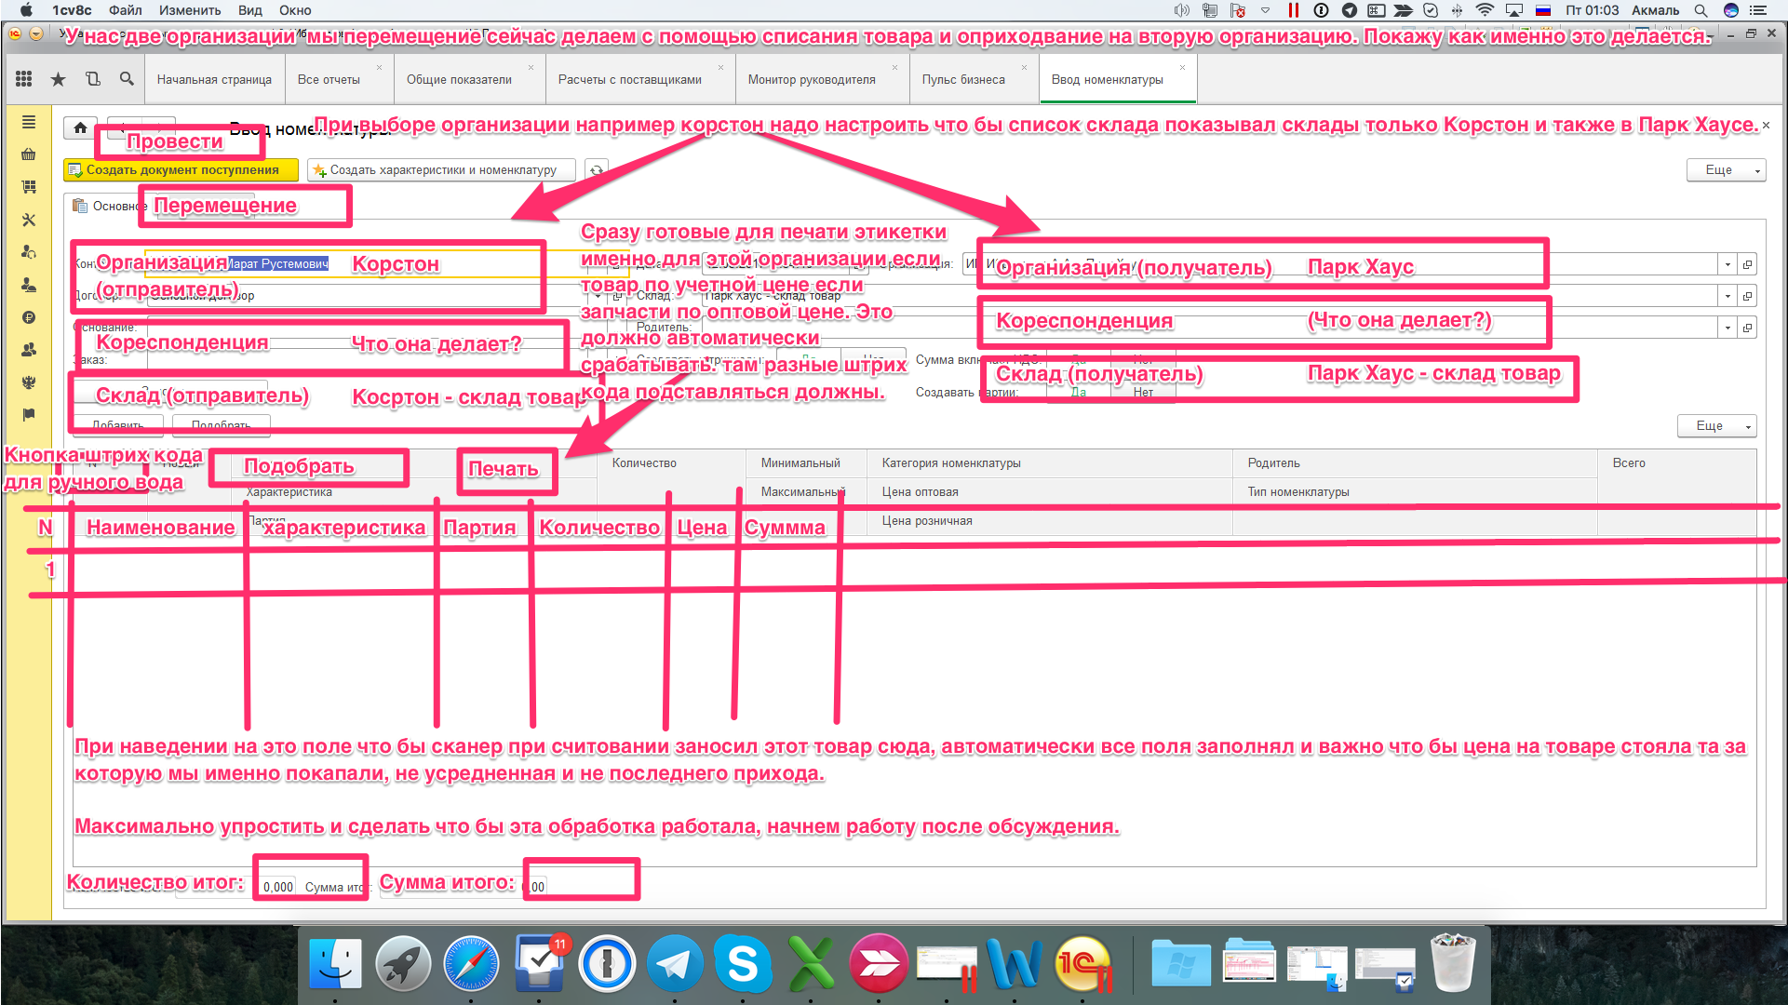Click Создать документ поступления button
1788x1005 pixels.
(x=181, y=170)
